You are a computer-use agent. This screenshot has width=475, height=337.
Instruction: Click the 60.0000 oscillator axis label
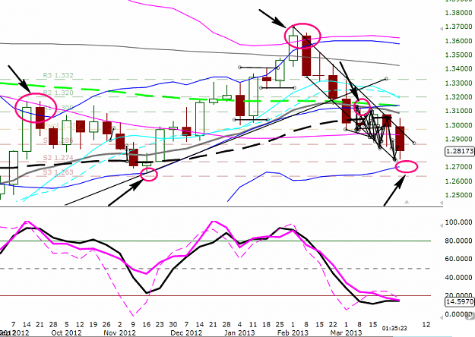point(458,260)
